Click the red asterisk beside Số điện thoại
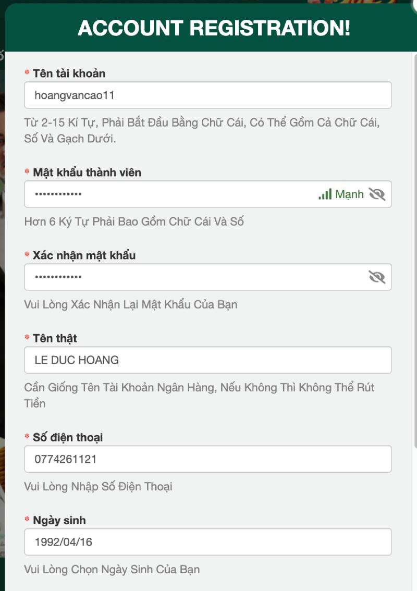 (26, 437)
